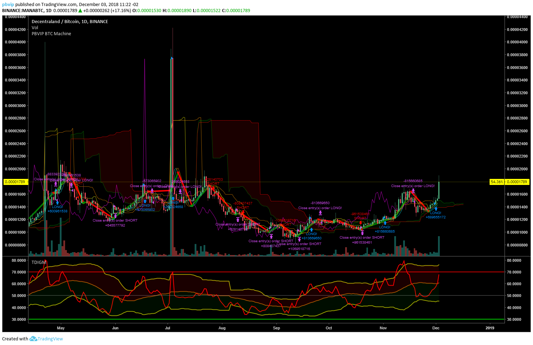Select the L:0.00001522 low value in header
Viewport: 533px width, 345px height.
coord(207,11)
